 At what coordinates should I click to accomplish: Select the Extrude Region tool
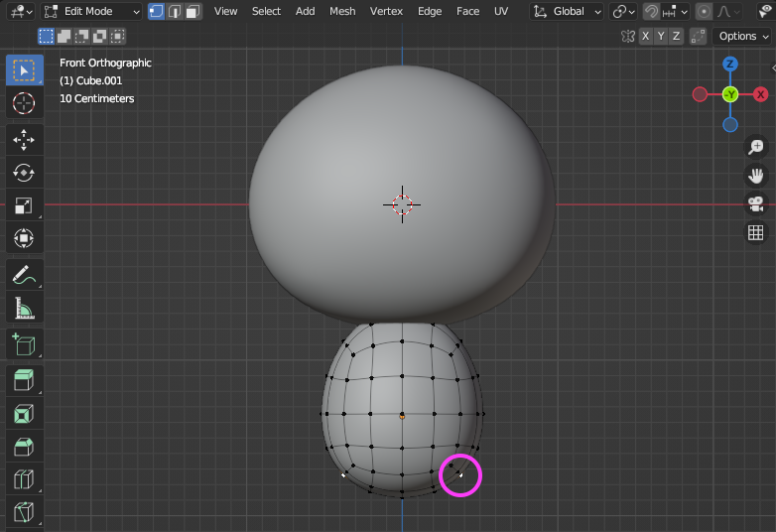pyautogui.click(x=24, y=378)
